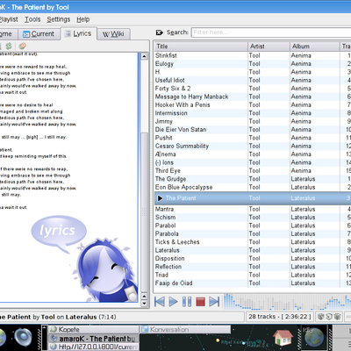The height and width of the screenshot is (351, 351).
Task: Open the Tools menu
Action: coord(32,19)
